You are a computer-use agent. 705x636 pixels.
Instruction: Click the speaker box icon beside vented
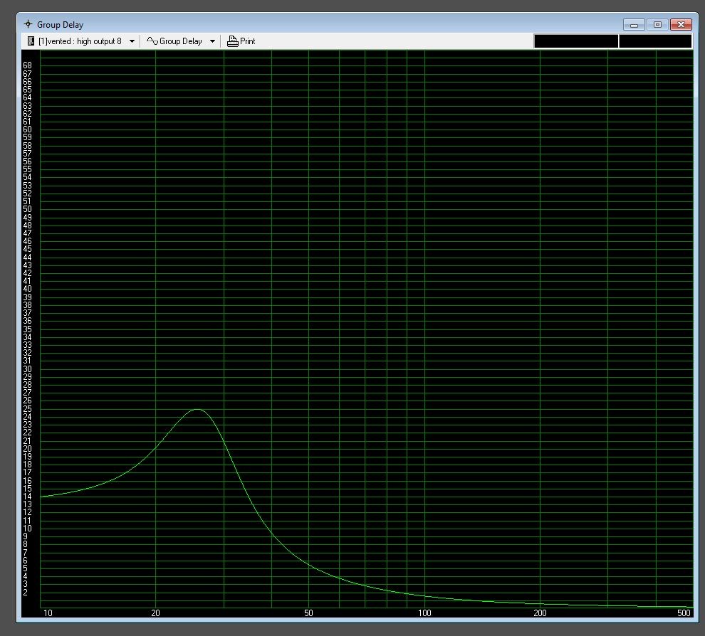[x=31, y=41]
